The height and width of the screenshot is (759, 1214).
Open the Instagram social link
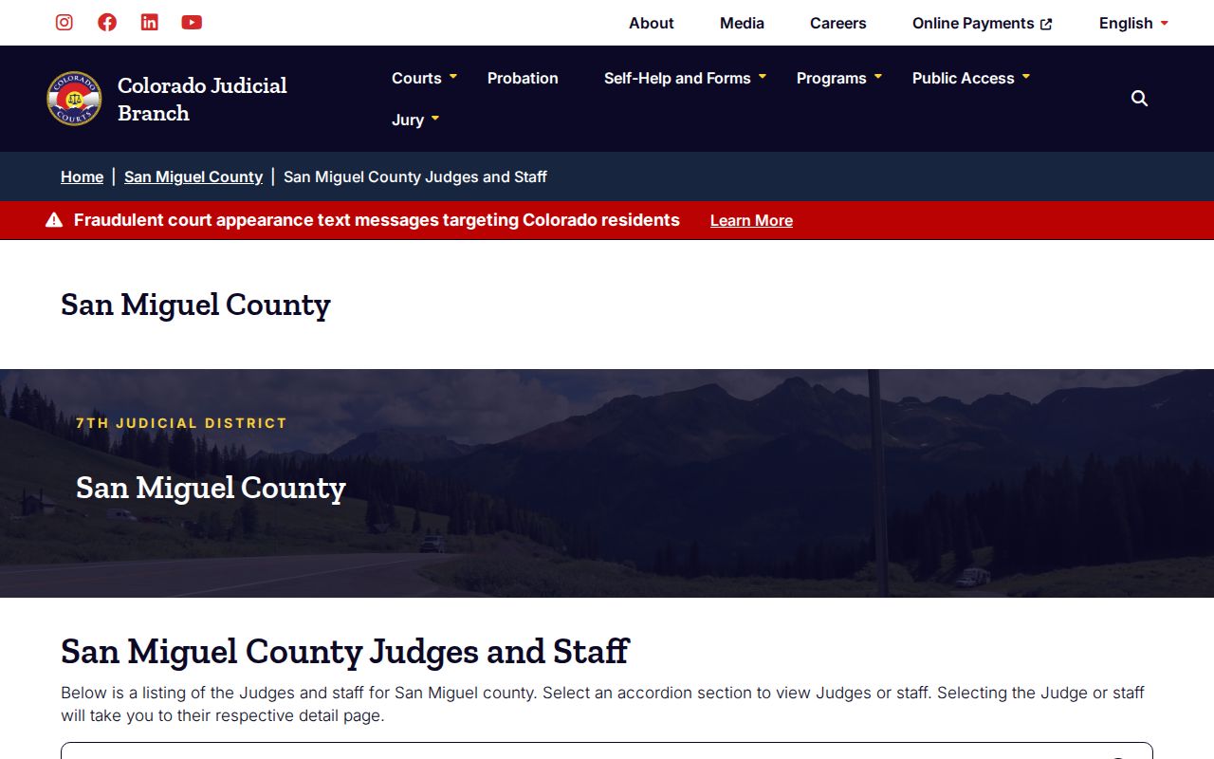point(64,23)
